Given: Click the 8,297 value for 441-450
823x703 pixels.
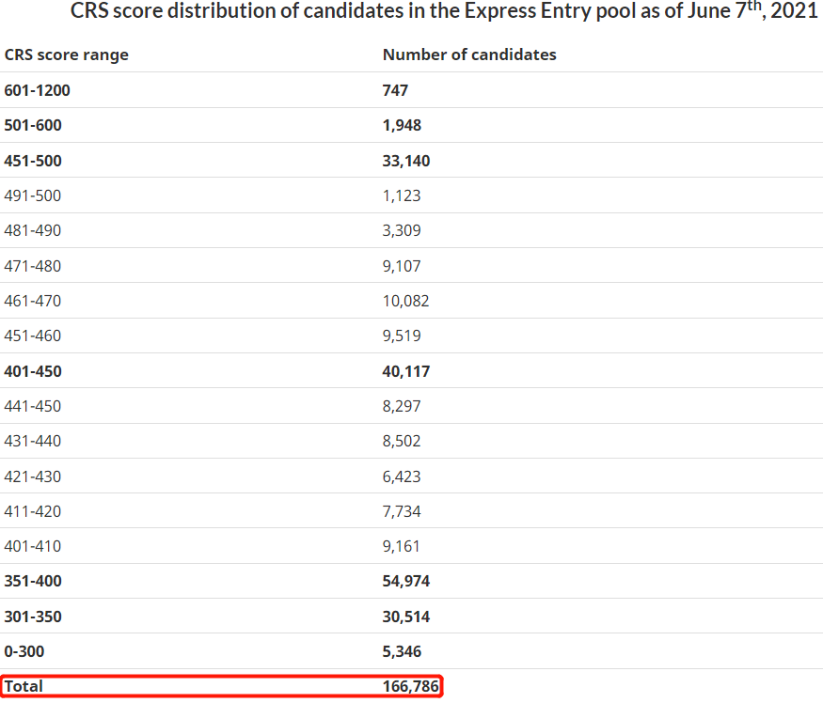Looking at the screenshot, I should [x=402, y=406].
